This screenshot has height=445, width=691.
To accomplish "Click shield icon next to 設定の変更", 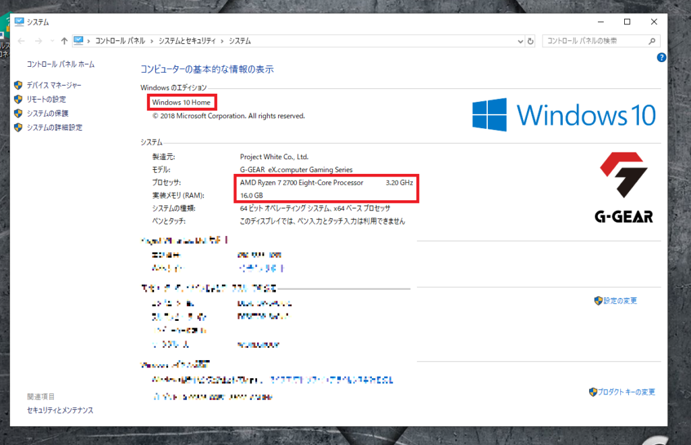I will click(598, 301).
